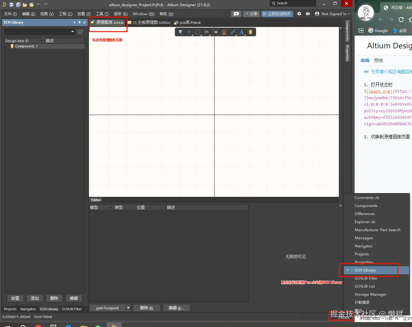Select the text string tool
This screenshot has width=412, height=327.
241,32
